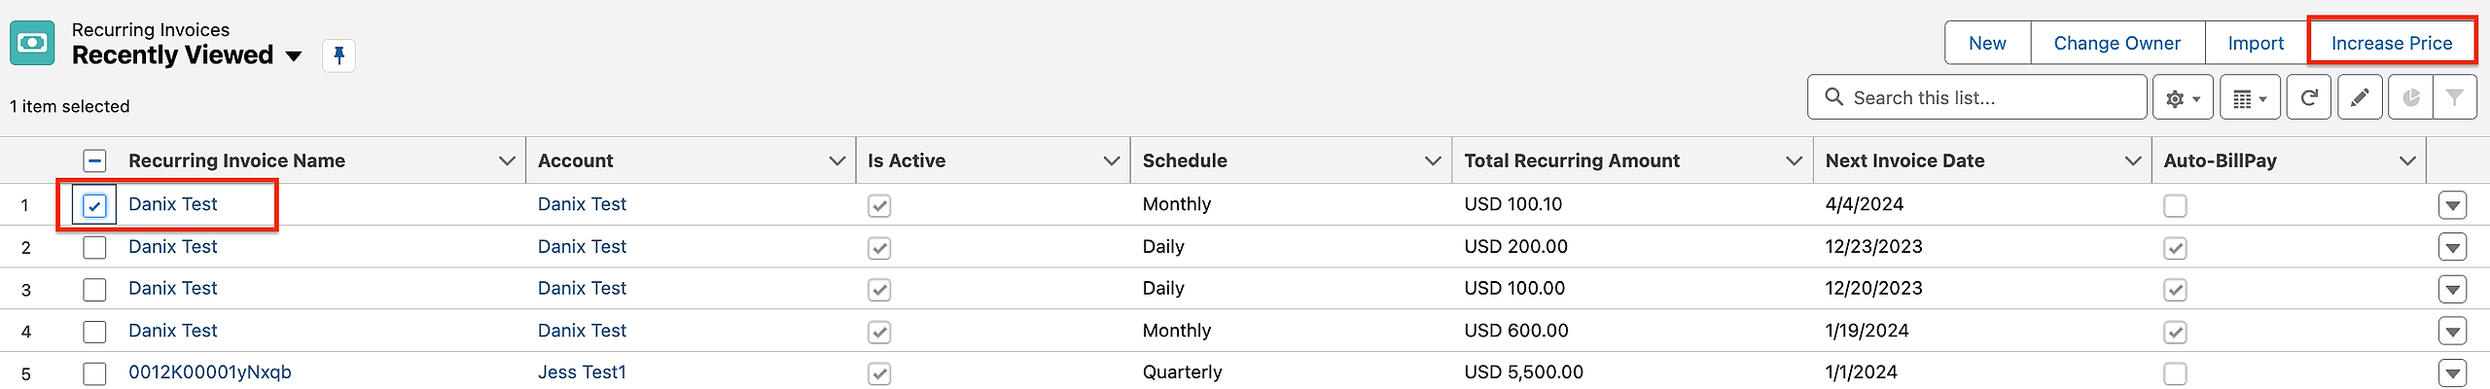The height and width of the screenshot is (389, 2490).
Task: Uncheck the selected first row checkbox
Action: [x=94, y=205]
